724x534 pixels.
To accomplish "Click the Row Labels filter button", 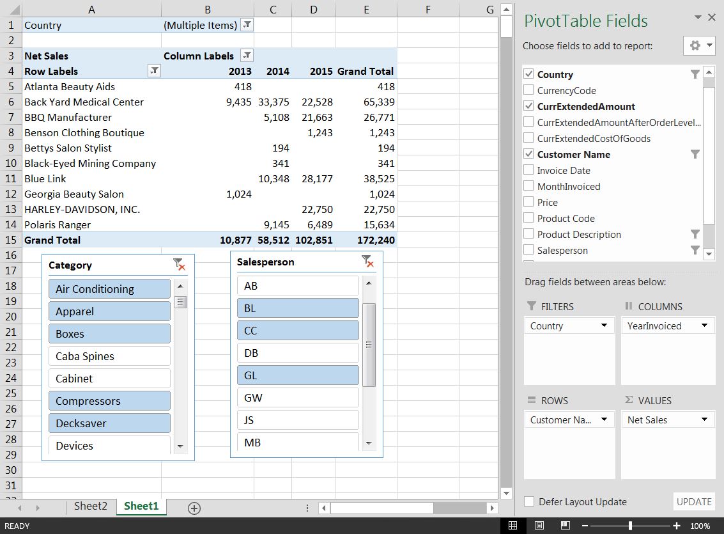I will click(x=153, y=71).
